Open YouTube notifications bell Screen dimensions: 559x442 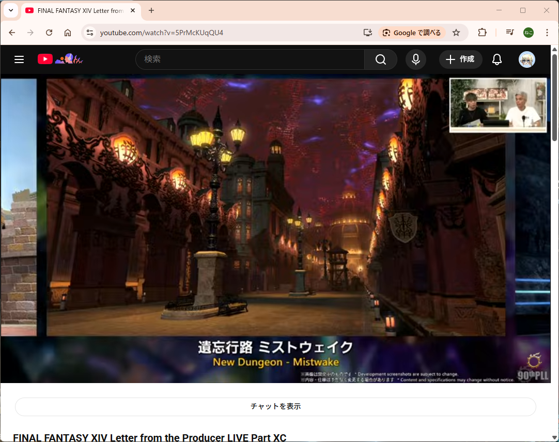pos(496,59)
